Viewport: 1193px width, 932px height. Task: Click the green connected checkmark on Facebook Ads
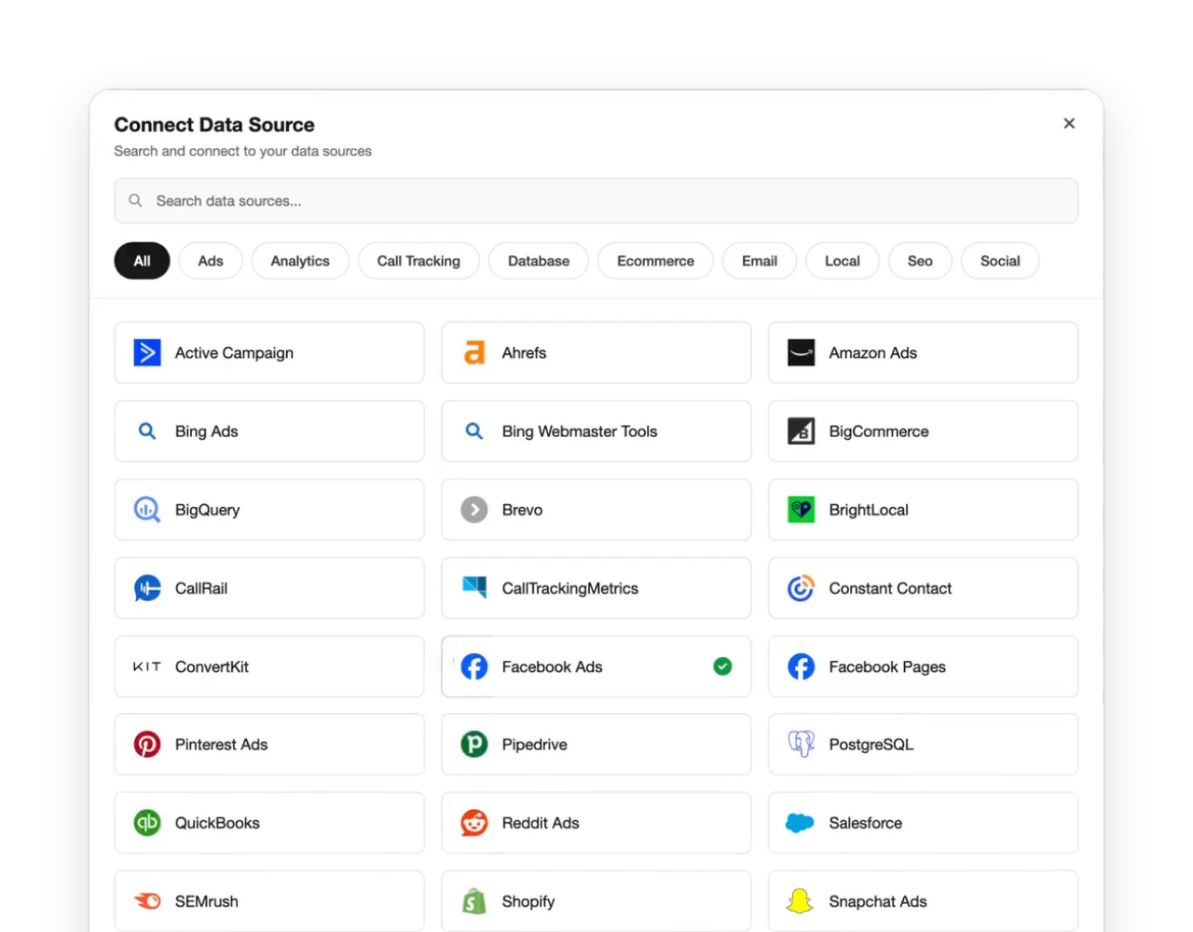tap(722, 666)
